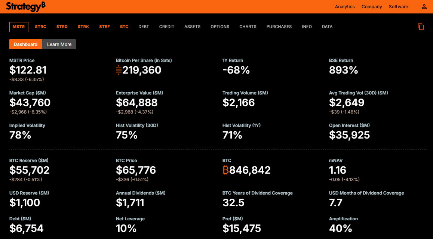The height and width of the screenshot is (239, 433).
Task: Switch to the STRD tab
Action: click(62, 27)
